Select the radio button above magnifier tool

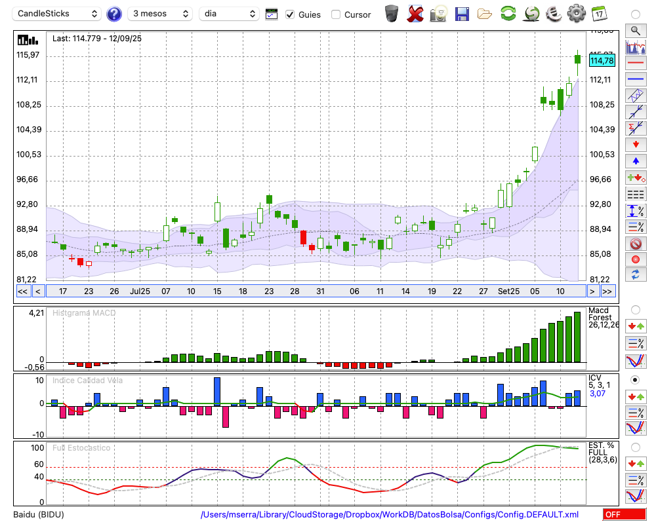point(636,14)
